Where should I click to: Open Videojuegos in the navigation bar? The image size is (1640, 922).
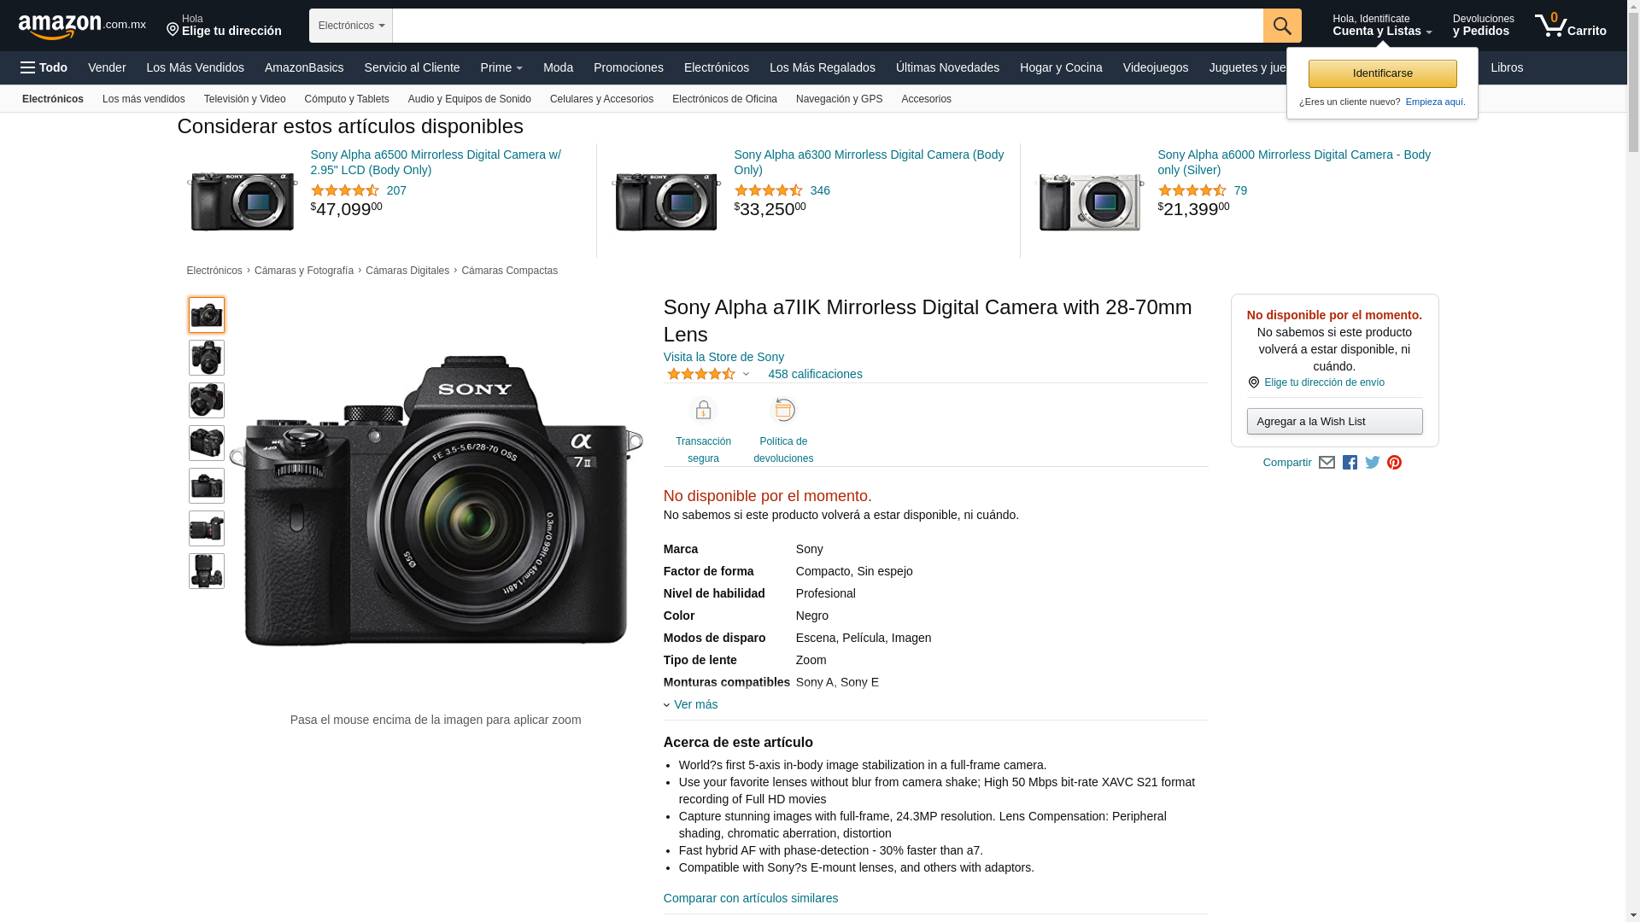pos(1155,67)
